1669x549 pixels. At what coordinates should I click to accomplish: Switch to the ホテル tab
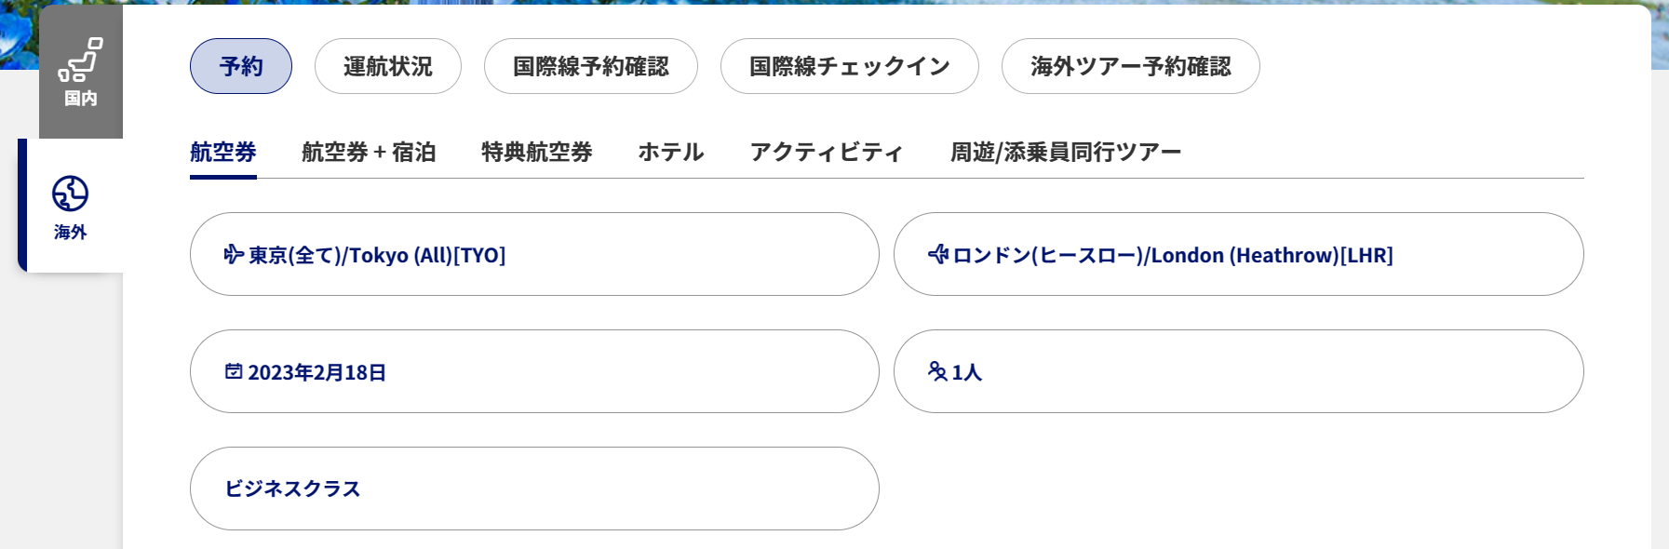(671, 152)
